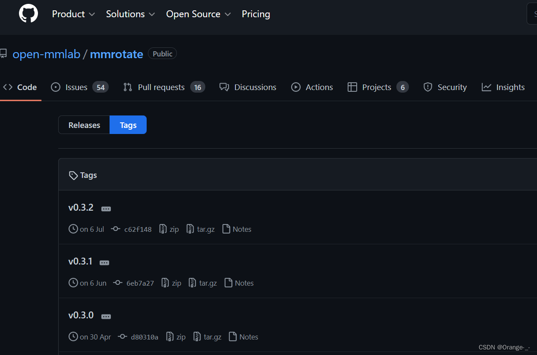The width and height of the screenshot is (537, 355).
Task: Click the Projects count badge 6
Action: [x=402, y=87]
